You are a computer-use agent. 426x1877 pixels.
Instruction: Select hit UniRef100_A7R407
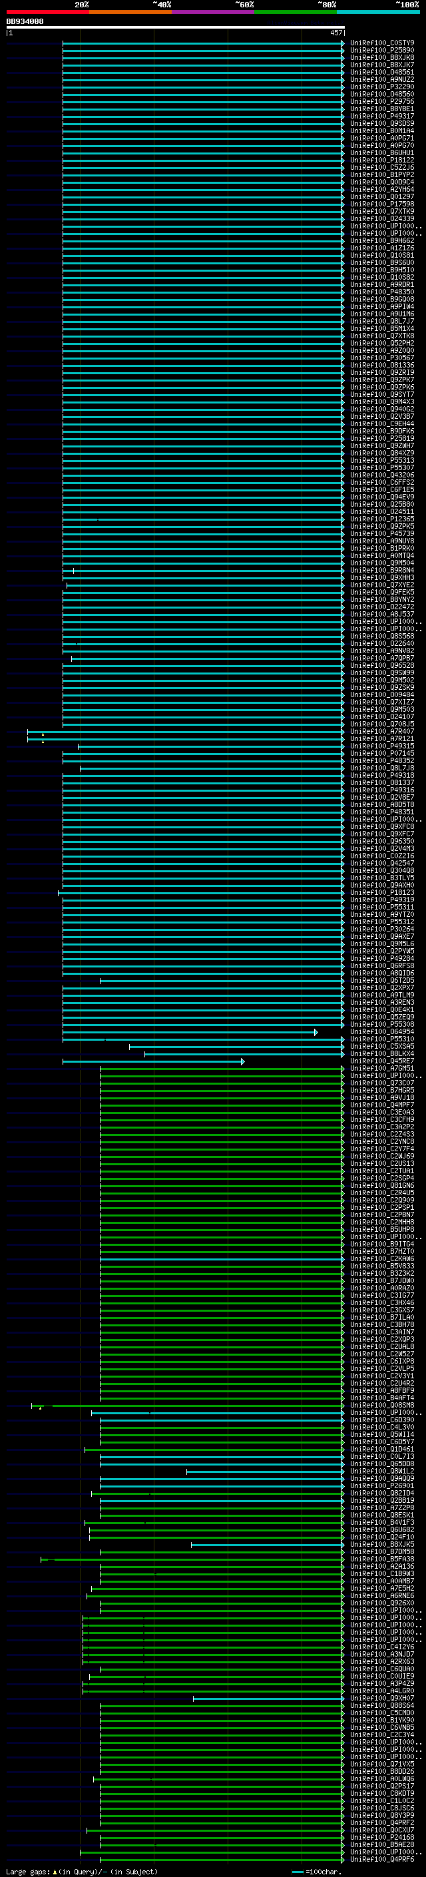pyautogui.click(x=382, y=732)
